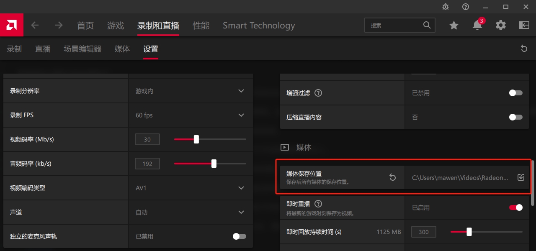536x251 pixels.
Task: Reset the media save location to default
Action: 392,177
